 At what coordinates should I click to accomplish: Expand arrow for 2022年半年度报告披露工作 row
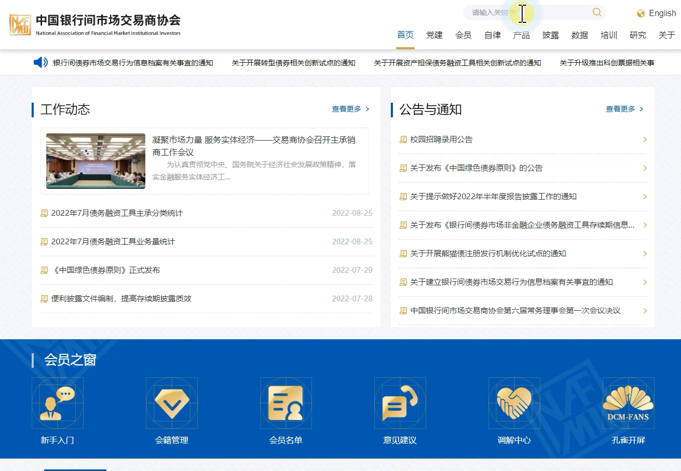tap(645, 197)
